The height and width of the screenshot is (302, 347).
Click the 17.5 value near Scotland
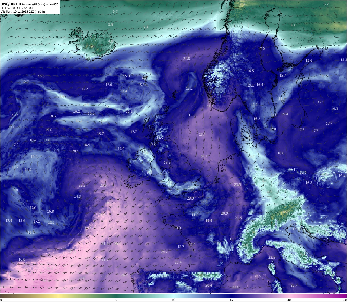(153, 145)
